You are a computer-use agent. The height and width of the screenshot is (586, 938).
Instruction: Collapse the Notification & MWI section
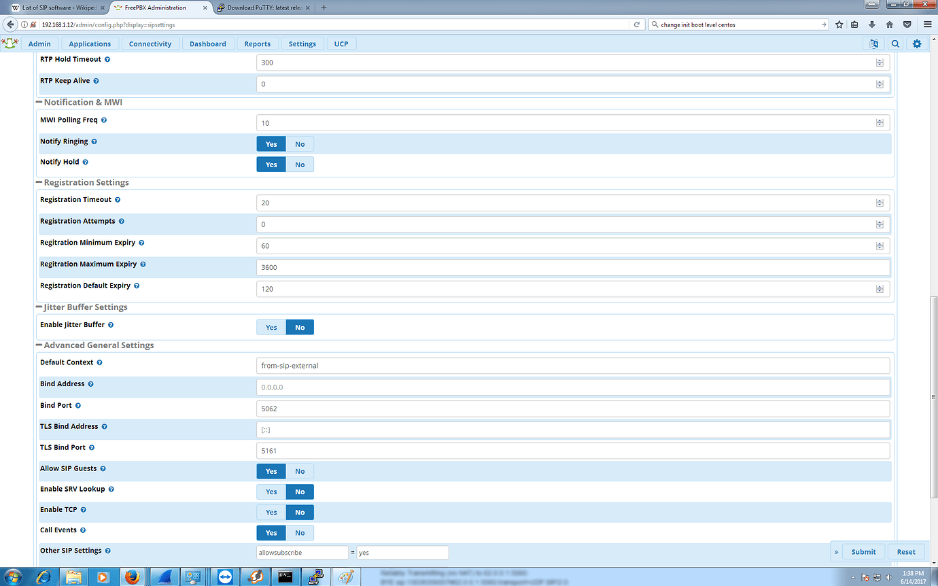(x=39, y=103)
